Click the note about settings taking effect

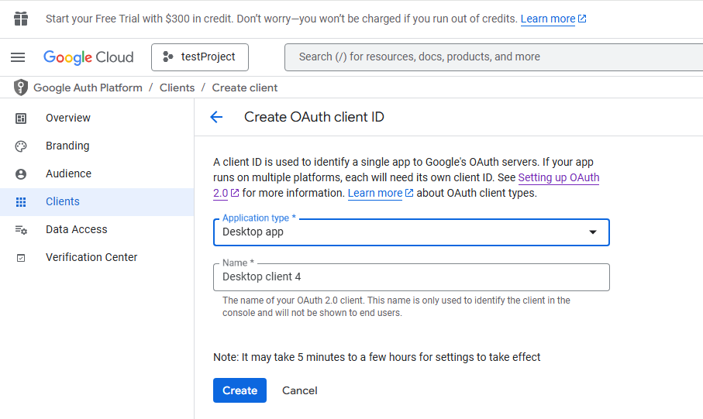(377, 357)
